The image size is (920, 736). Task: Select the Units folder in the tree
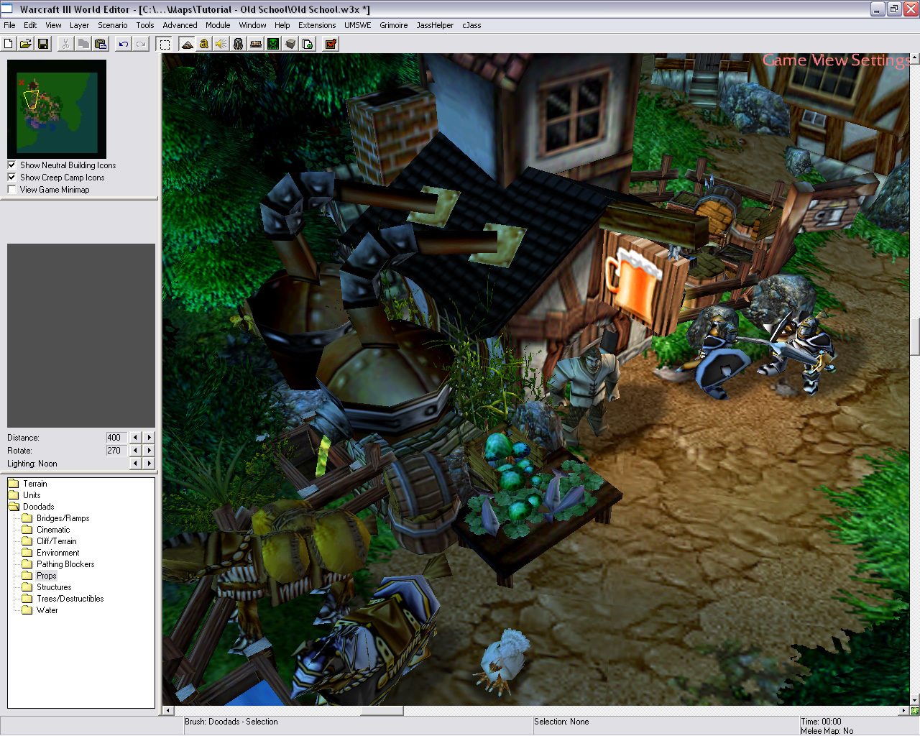tap(32, 495)
